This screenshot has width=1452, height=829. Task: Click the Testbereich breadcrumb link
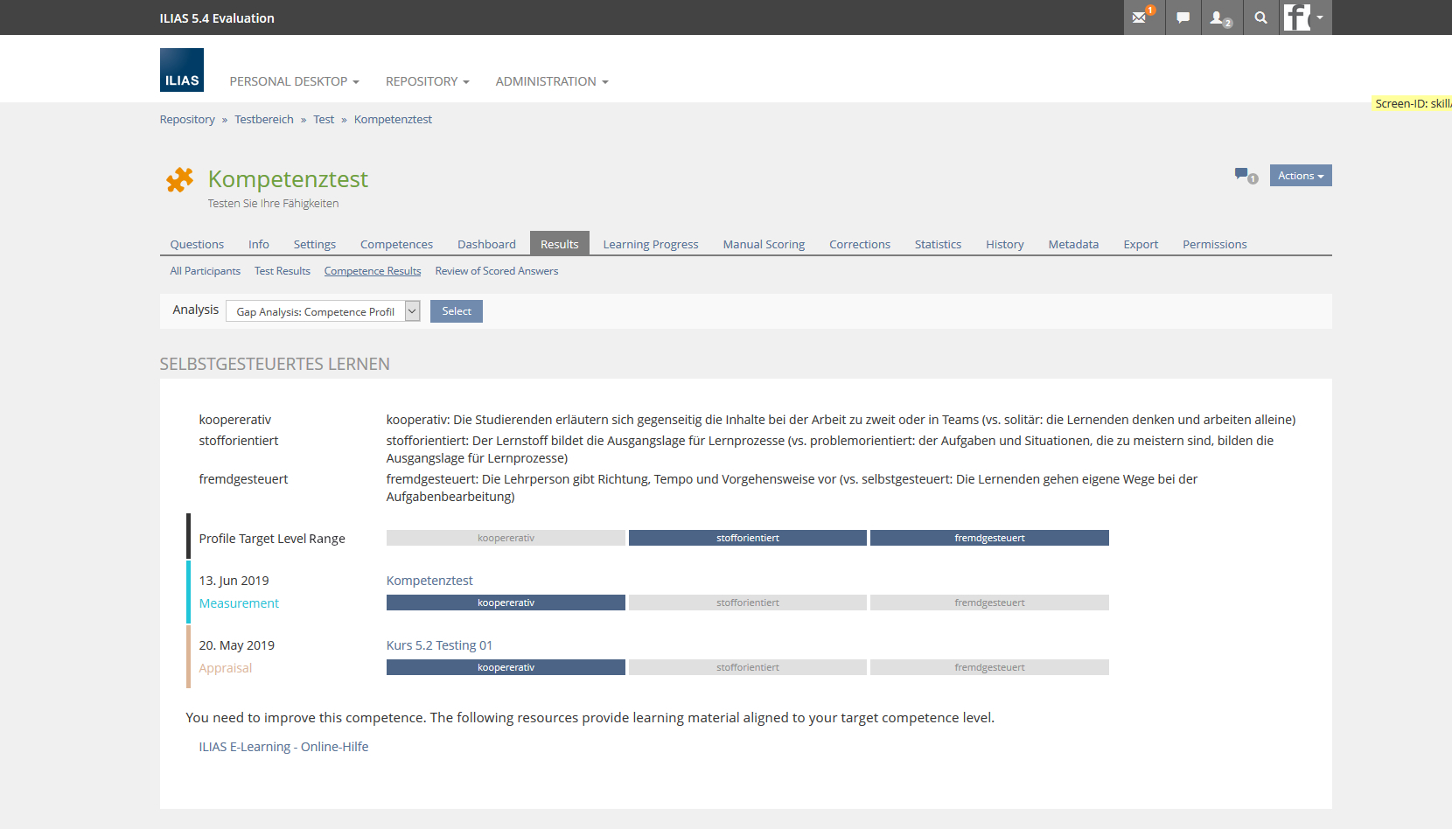(x=264, y=120)
